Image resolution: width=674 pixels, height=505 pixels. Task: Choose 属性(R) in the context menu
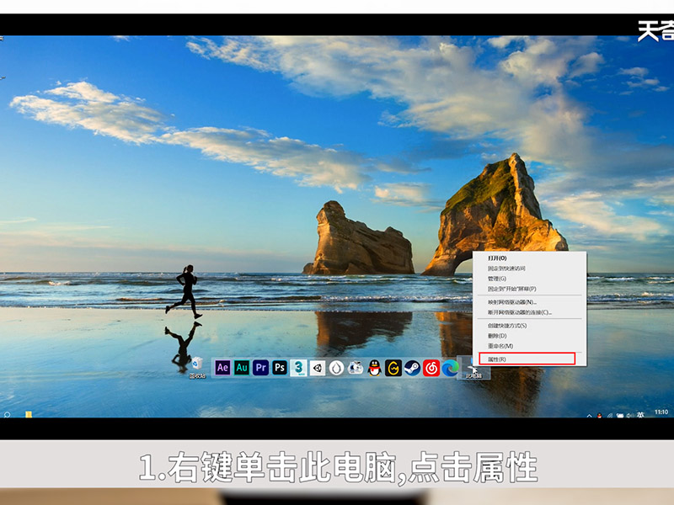tap(497, 359)
